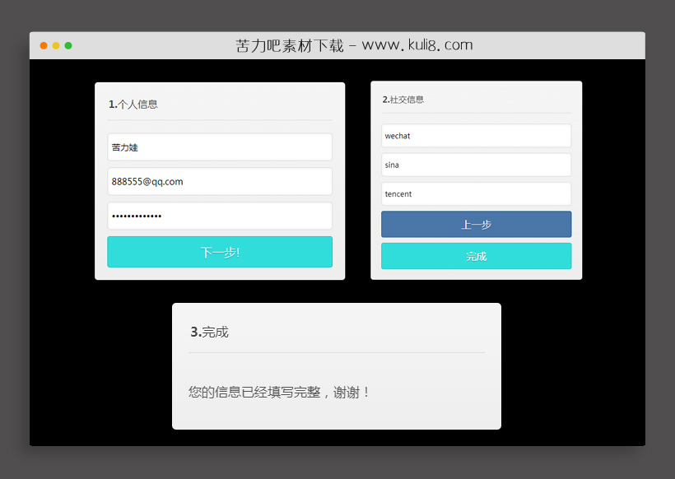The image size is (675, 479).
Task: Select the sina input field
Action: pyautogui.click(x=476, y=165)
